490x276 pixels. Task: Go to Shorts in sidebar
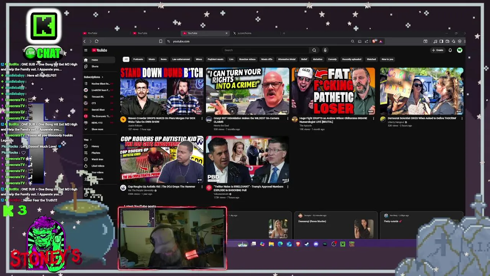point(99,66)
